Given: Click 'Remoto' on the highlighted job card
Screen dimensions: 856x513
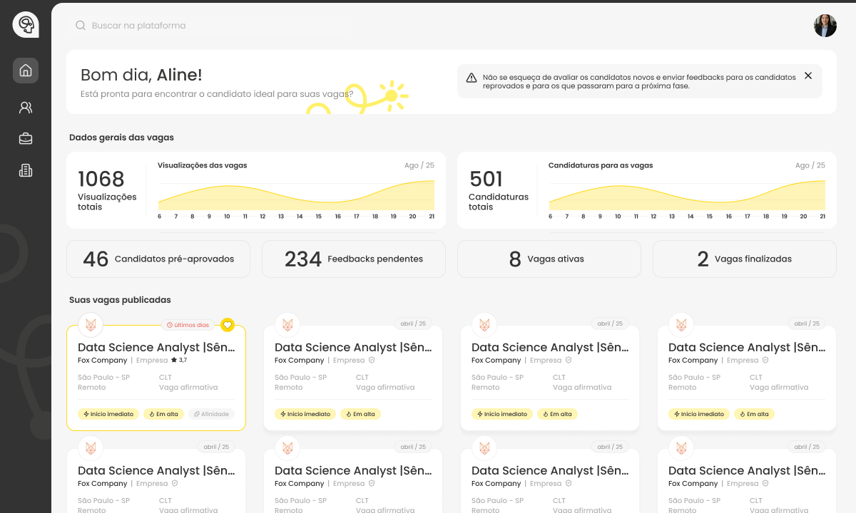Looking at the screenshot, I should pyautogui.click(x=92, y=388).
